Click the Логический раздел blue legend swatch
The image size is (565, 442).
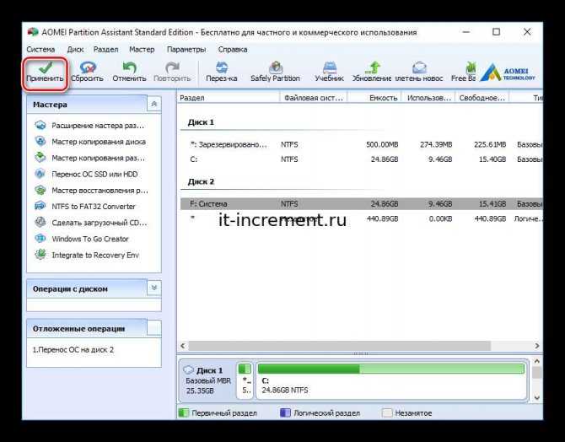[285, 412]
